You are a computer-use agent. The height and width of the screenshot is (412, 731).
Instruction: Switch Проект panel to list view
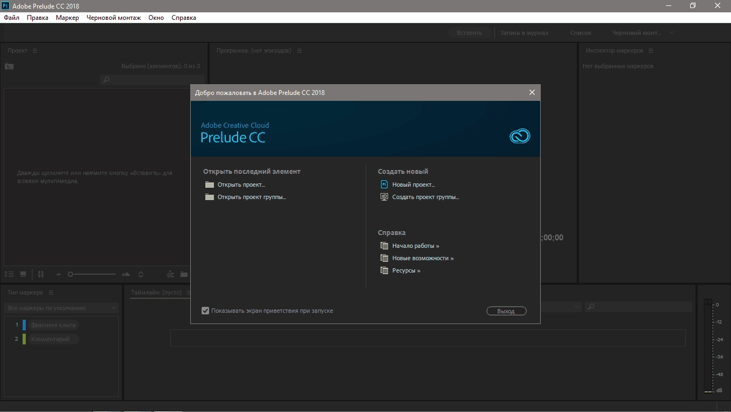pyautogui.click(x=10, y=274)
